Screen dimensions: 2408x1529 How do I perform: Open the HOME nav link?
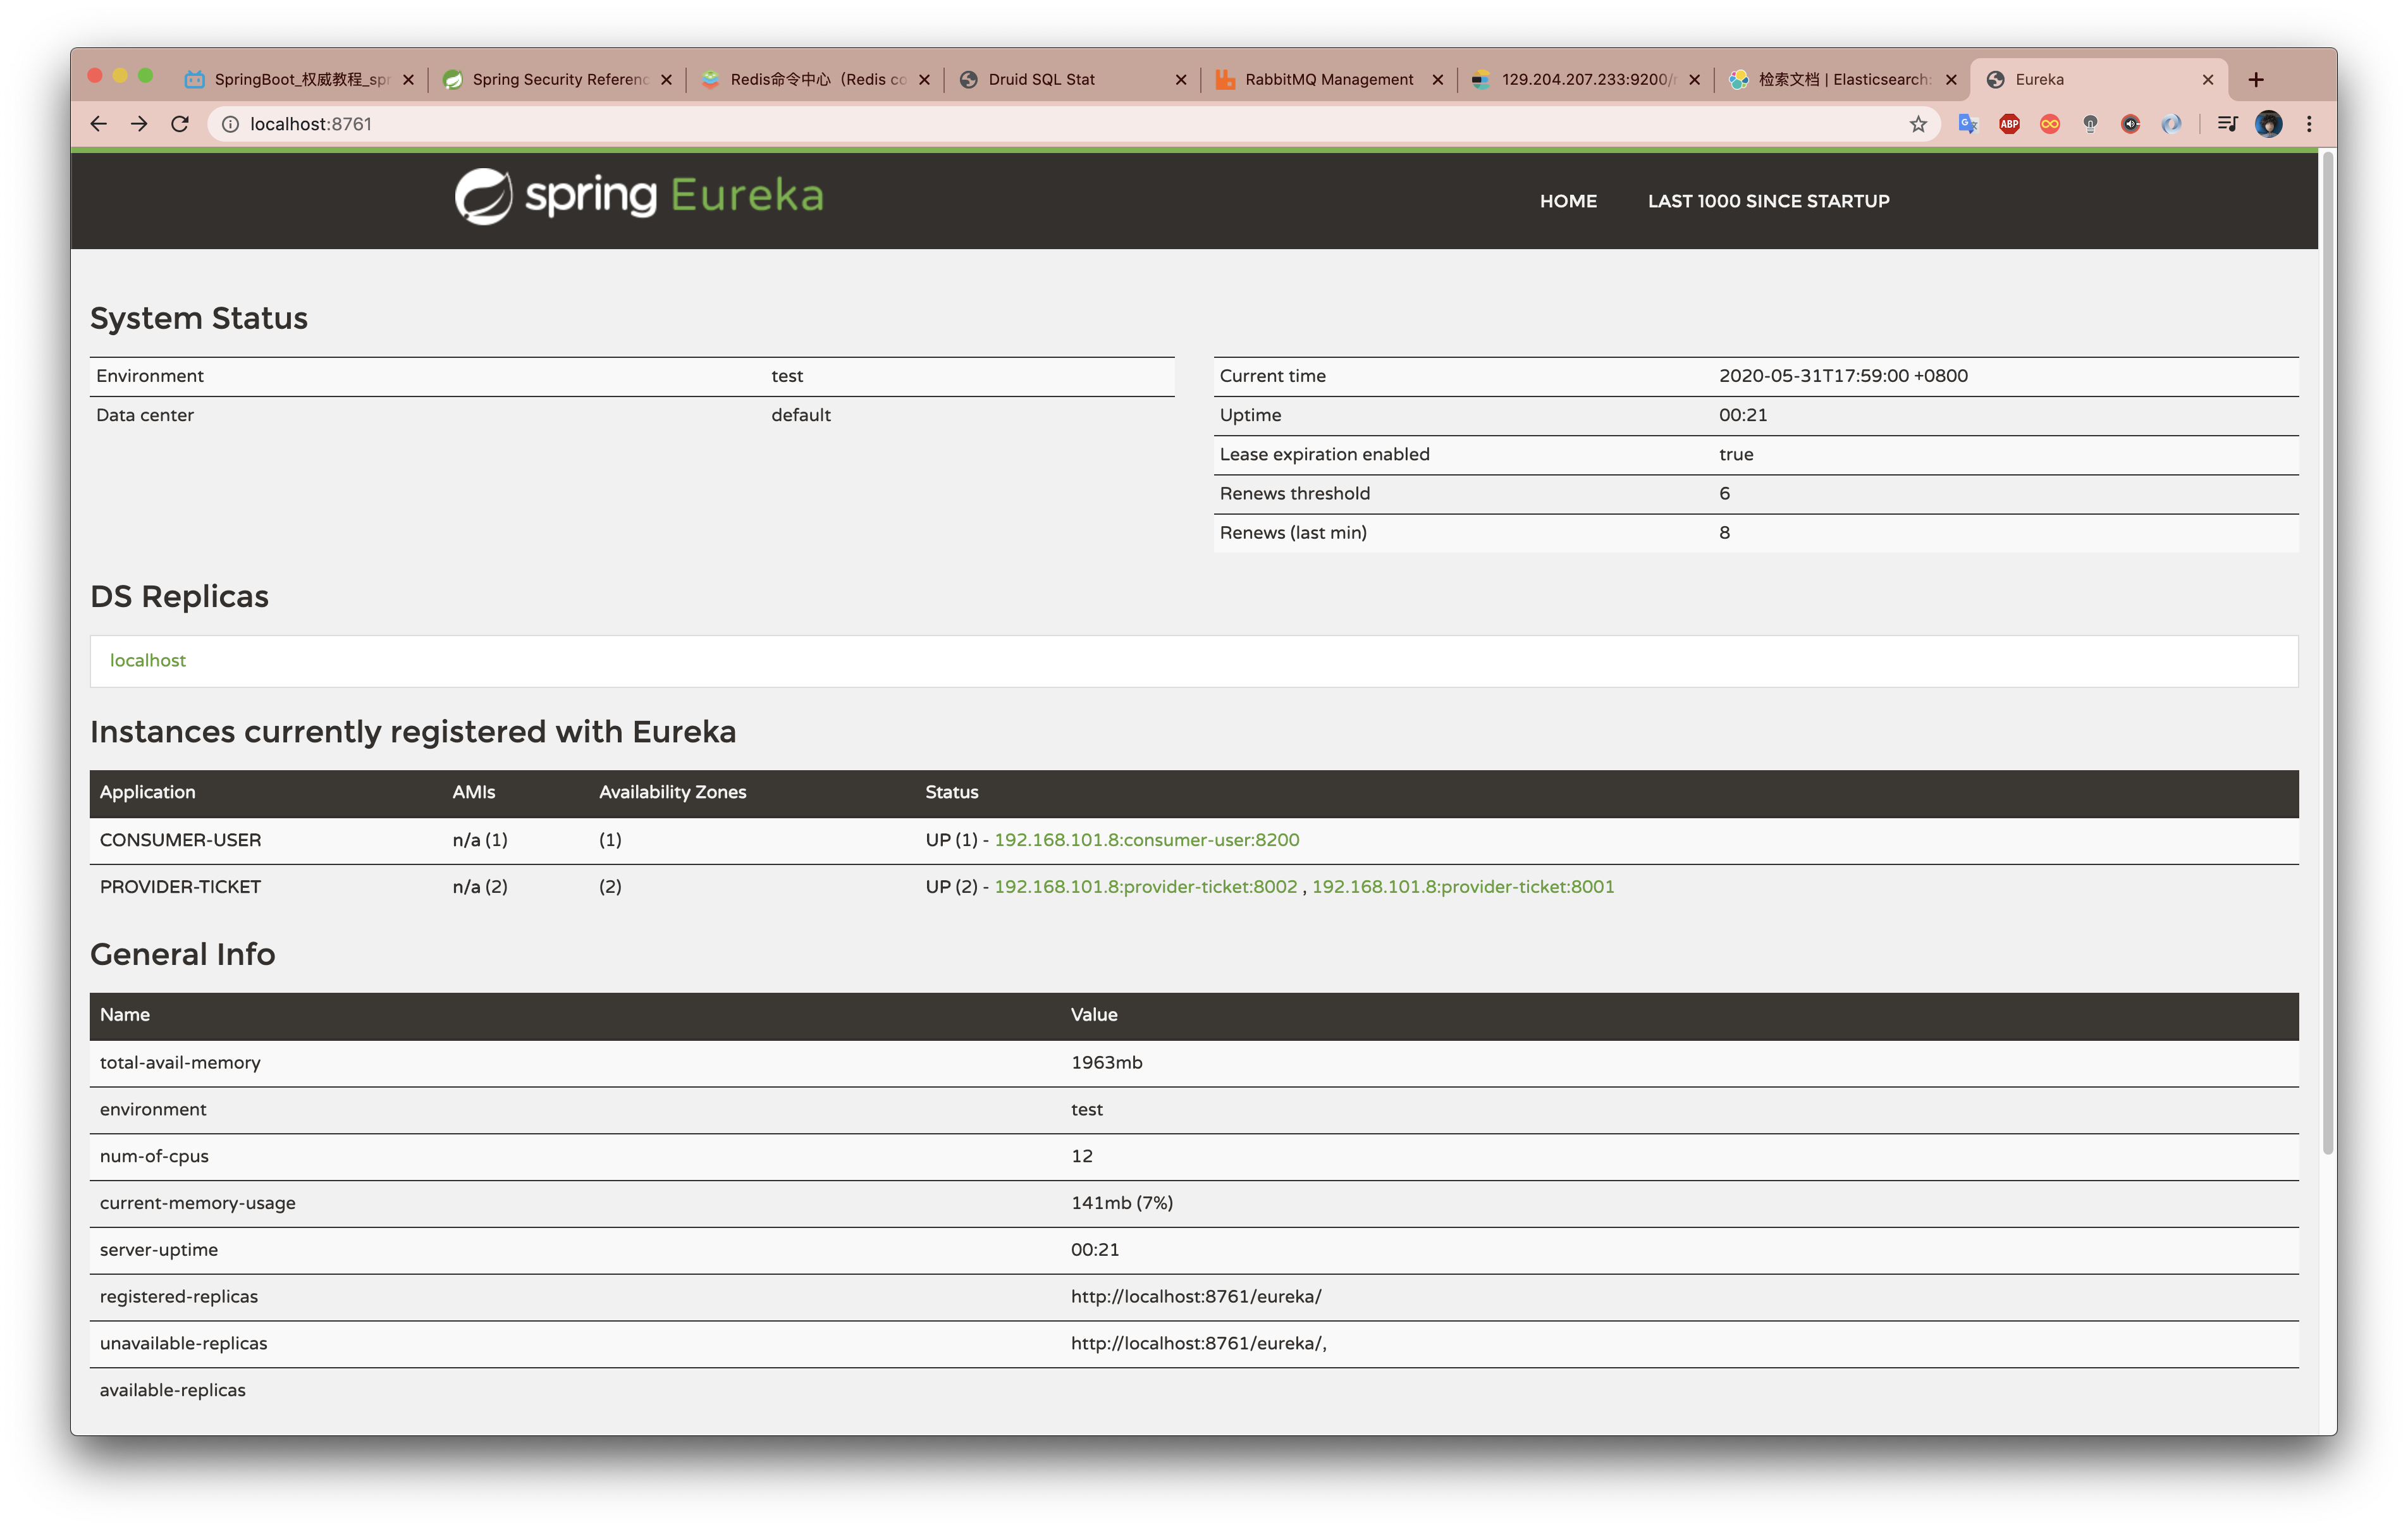1568,201
